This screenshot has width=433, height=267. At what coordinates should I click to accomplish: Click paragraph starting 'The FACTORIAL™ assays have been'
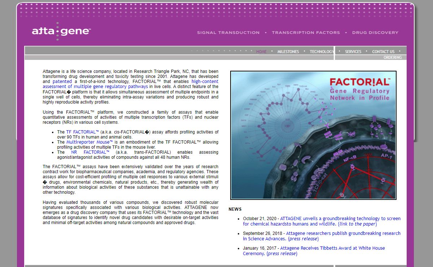pyautogui.click(x=131, y=179)
